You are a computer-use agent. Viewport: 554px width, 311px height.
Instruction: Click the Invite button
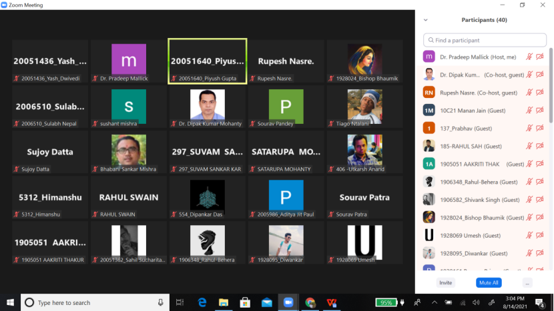point(445,283)
